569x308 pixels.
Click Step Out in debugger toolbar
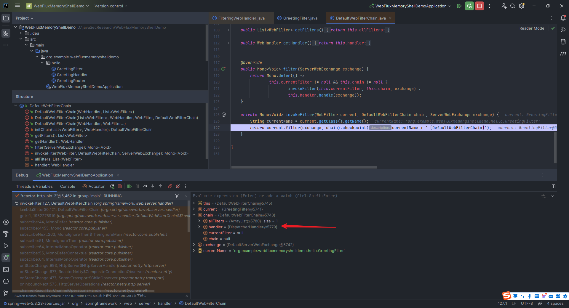(x=160, y=186)
